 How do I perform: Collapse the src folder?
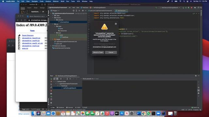point(53,24)
